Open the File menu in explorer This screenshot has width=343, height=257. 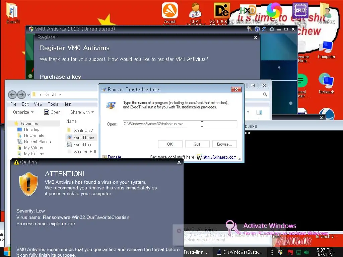pos(13,104)
